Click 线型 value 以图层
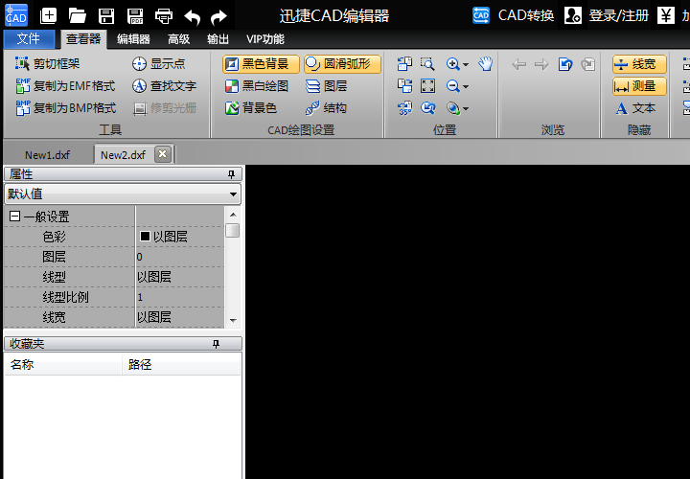Screen dimensions: 690x479 [180, 277]
